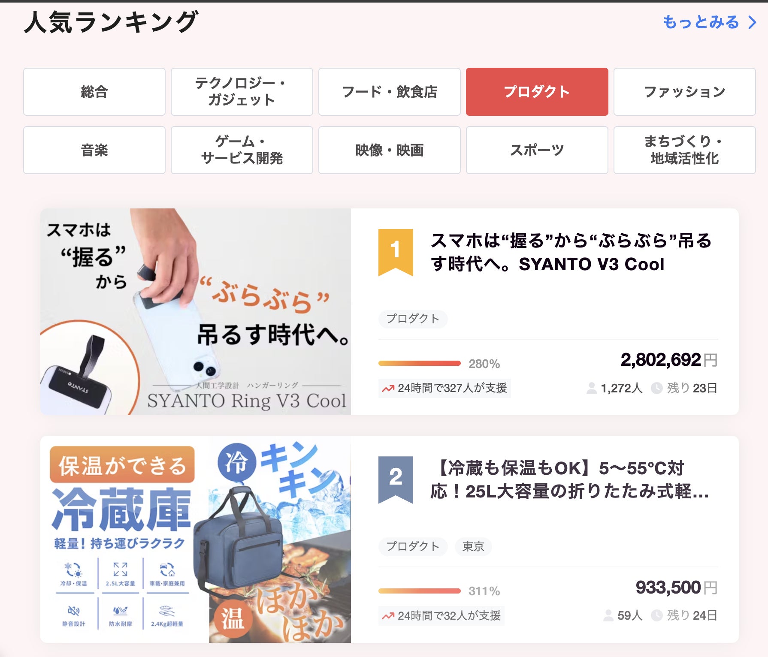Open the もっとみる link
Screen dimensions: 768x657
701,22
